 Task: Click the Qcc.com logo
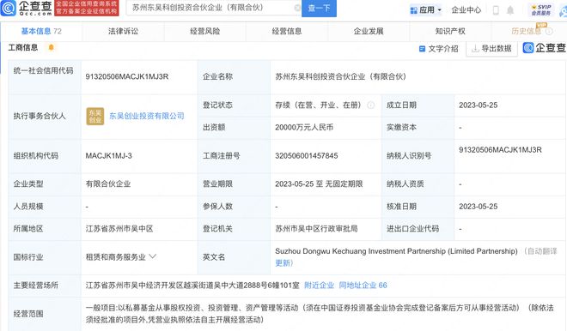[26, 8]
